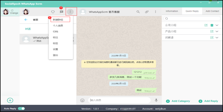Click the paperclip attachment icon

pyautogui.click(x=147, y=12)
